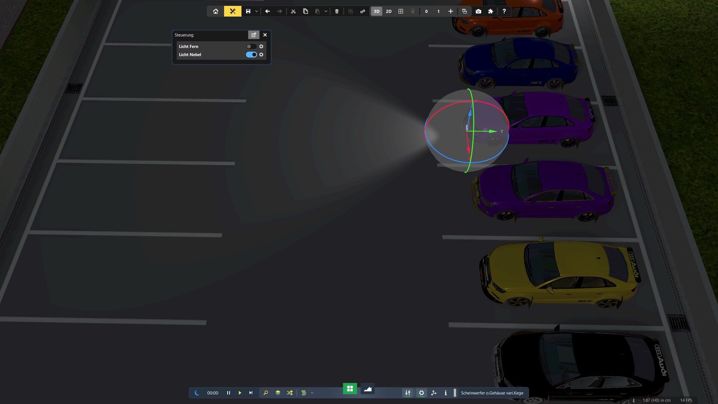This screenshot has height=404, width=718.
Task: Expand the save options dropdown arrow
Action: (257, 11)
